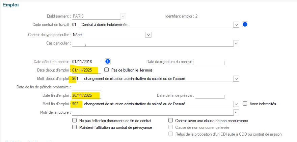Expand the Motif de la rupture dropdown
Viewport: 297px width, 142px height.
(236, 112)
